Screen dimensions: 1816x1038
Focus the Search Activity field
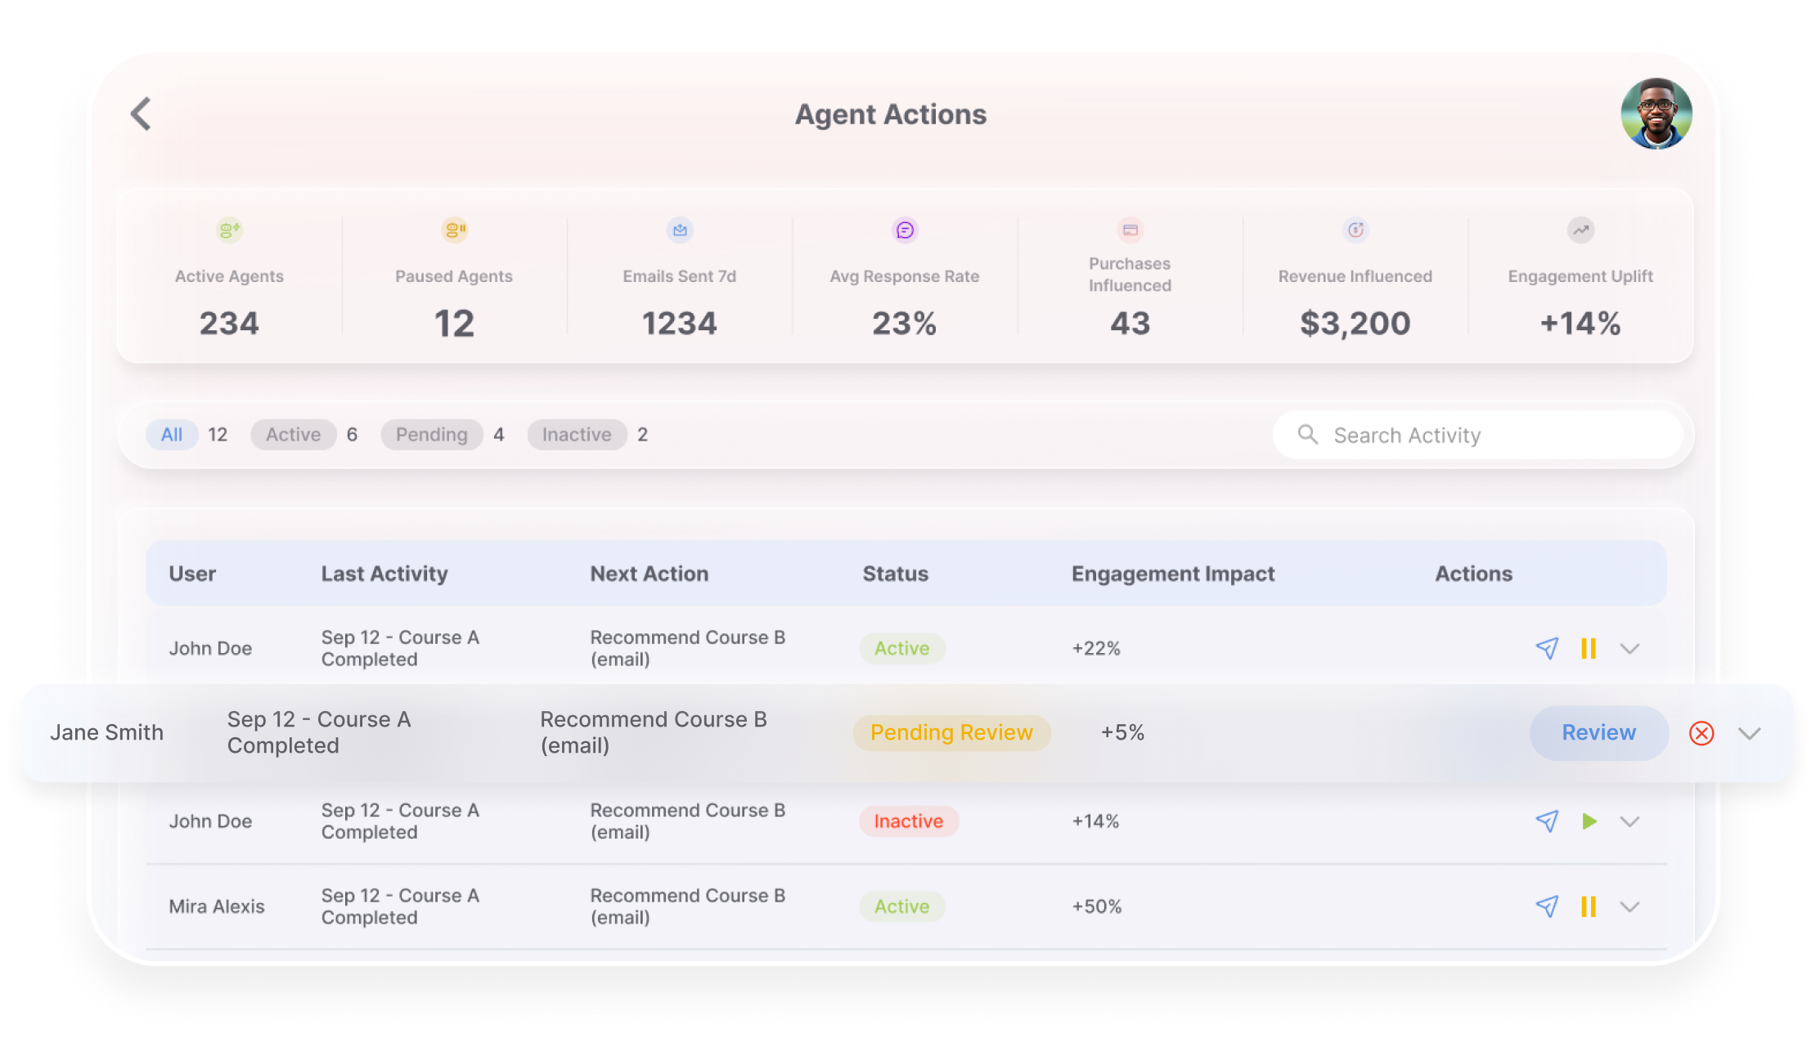pos(1477,435)
